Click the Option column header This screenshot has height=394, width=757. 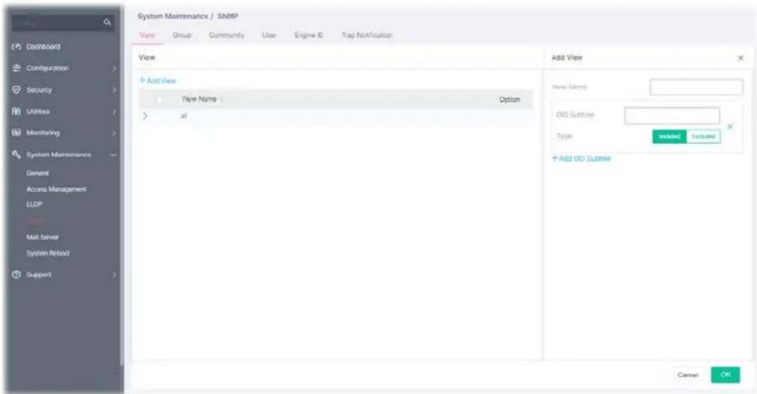click(510, 99)
